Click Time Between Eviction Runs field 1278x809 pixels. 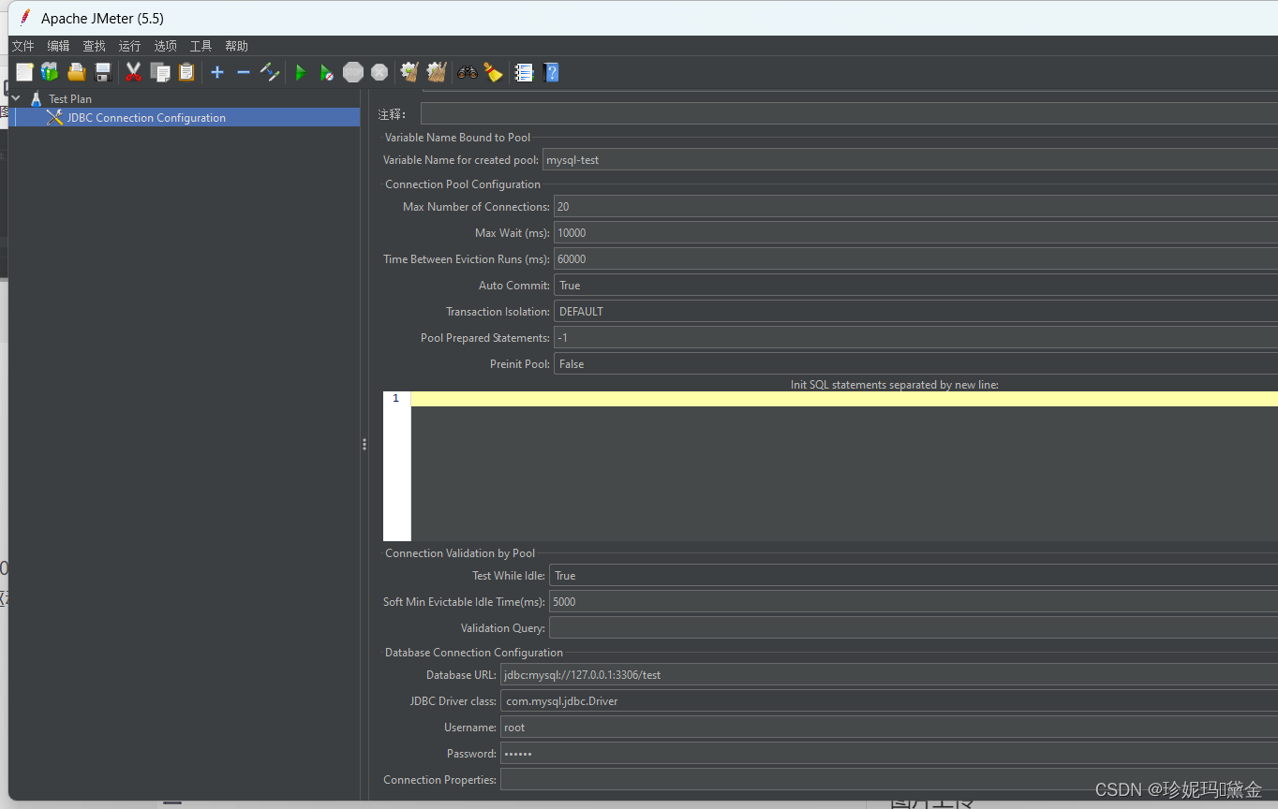915,258
